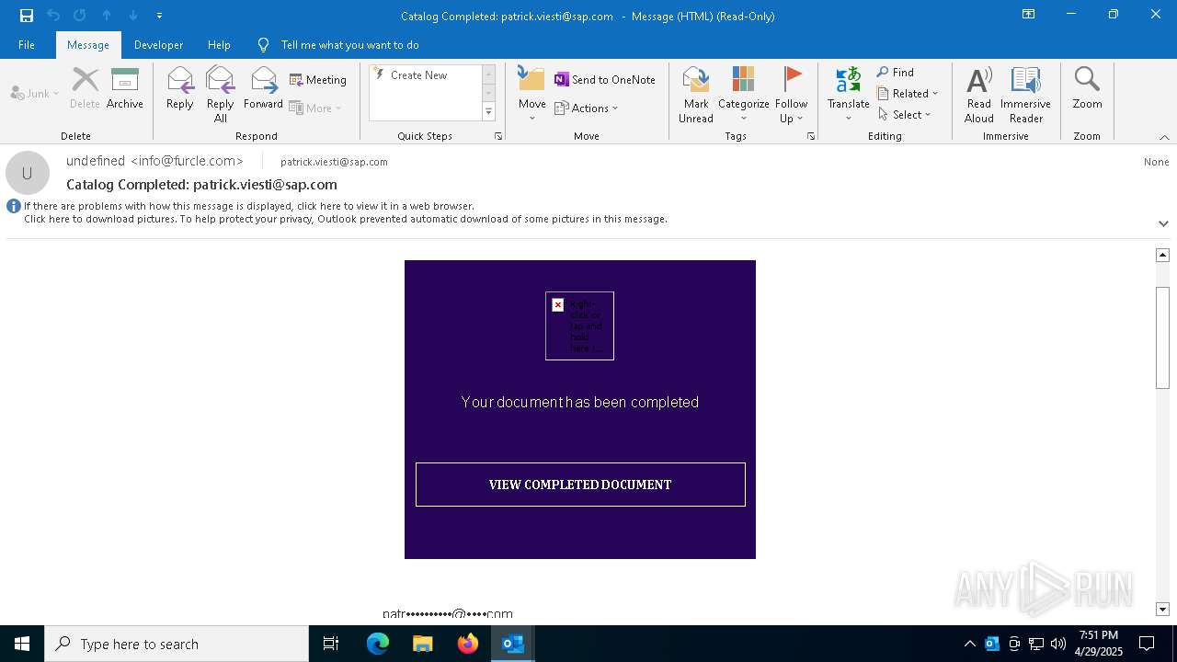Open the Zoom dialog

pos(1087,88)
